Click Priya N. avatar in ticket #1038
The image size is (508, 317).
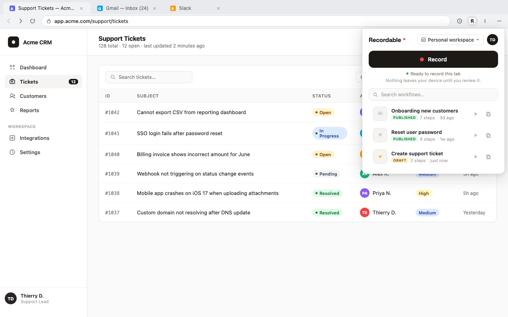[x=365, y=193]
